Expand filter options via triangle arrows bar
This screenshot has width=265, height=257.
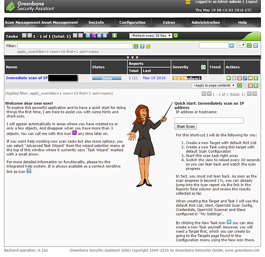click(x=132, y=57)
